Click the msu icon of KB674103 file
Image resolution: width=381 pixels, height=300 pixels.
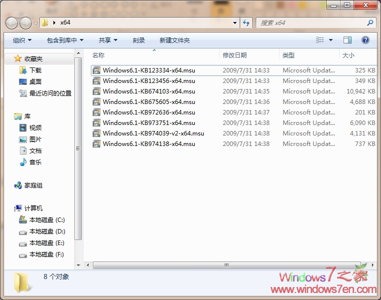point(97,91)
